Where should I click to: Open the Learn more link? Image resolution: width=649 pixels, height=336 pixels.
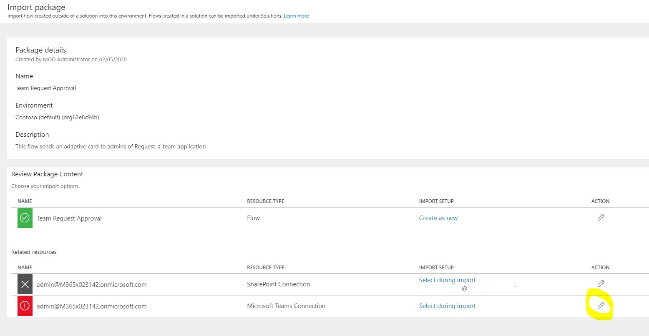click(x=296, y=15)
